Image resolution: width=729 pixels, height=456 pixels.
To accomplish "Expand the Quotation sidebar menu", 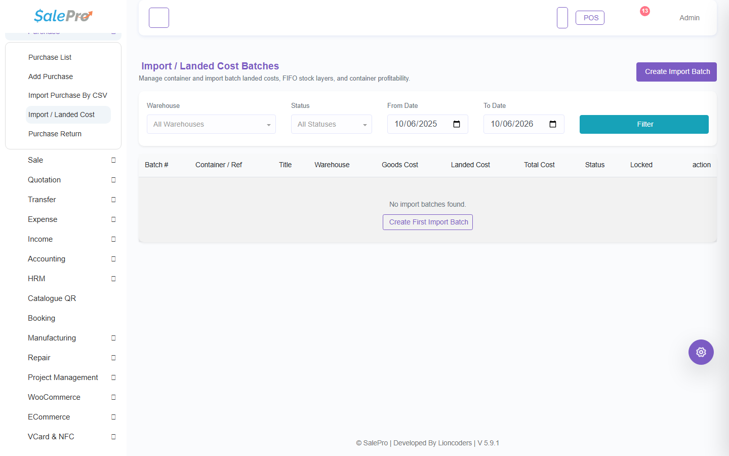I will (63, 180).
